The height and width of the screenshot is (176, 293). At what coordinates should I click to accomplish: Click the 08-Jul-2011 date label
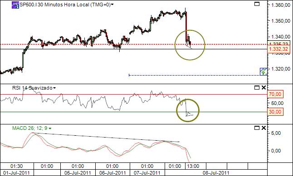pyautogui.click(x=216, y=173)
